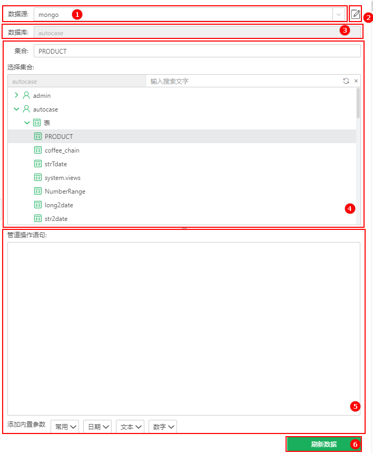Collapse the autocase node chevron
The height and width of the screenshot is (454, 373).
pos(16,109)
